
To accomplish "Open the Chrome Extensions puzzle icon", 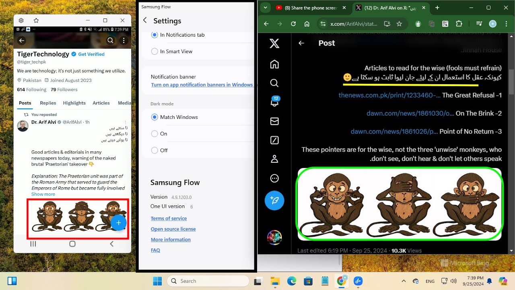I will (x=458, y=24).
